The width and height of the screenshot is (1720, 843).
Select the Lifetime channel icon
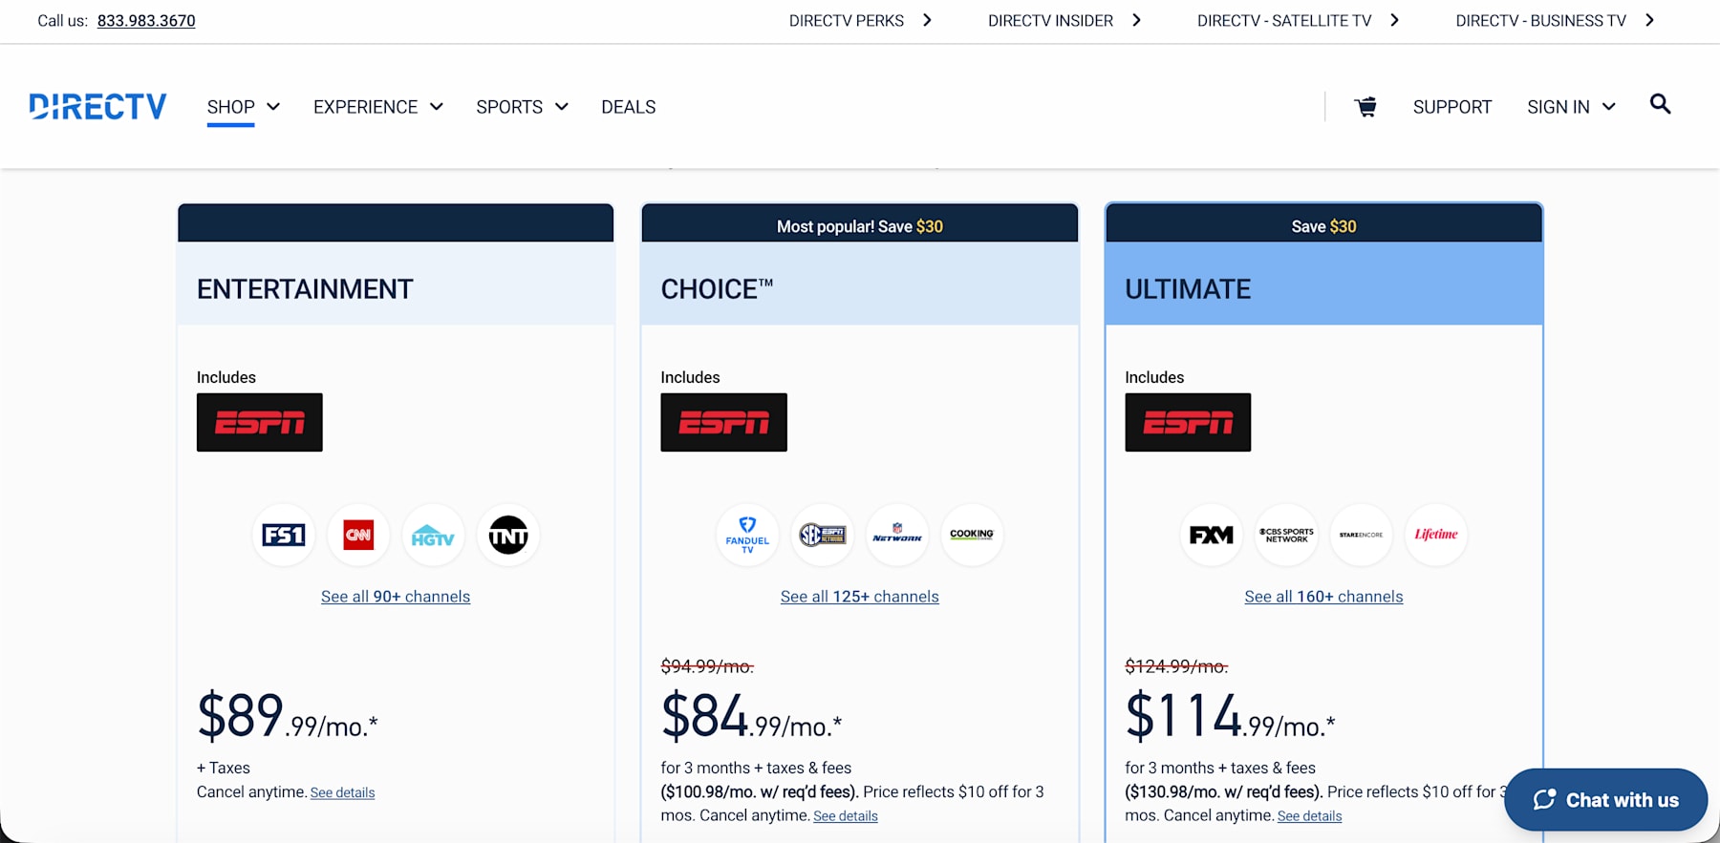[1436, 536]
